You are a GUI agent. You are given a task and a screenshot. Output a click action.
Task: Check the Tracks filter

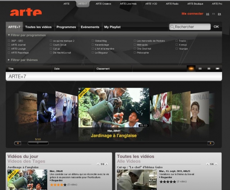[x=177, y=41]
